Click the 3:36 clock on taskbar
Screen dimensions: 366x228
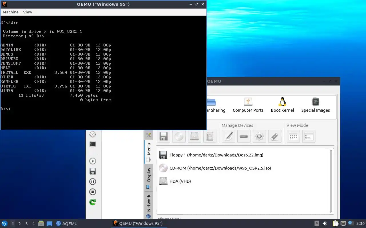coord(360,223)
